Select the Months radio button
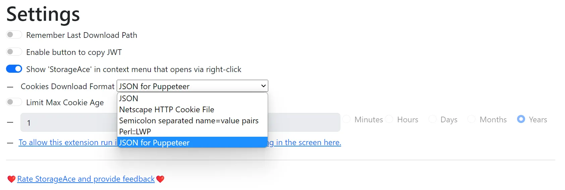Screen dimensions: 565x190 coord(471,119)
